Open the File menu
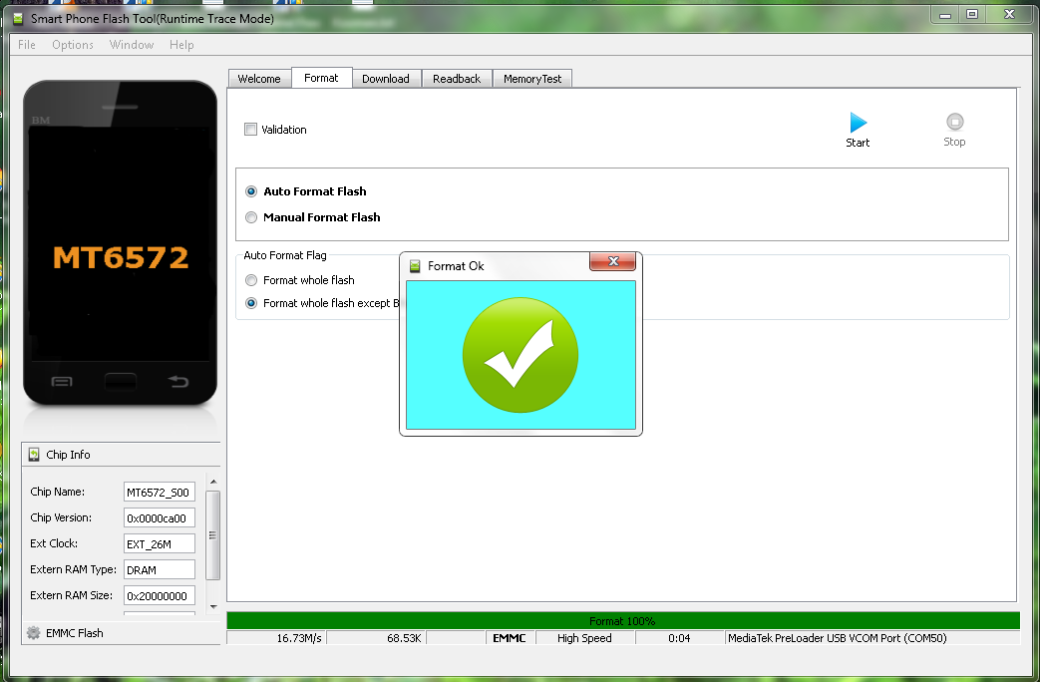 [27, 45]
